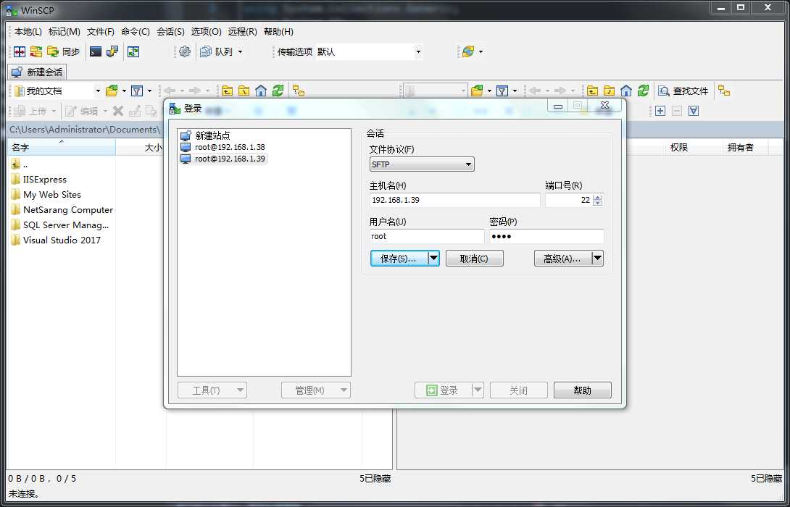Increase the port number with the spinner up arrow

[x=597, y=197]
